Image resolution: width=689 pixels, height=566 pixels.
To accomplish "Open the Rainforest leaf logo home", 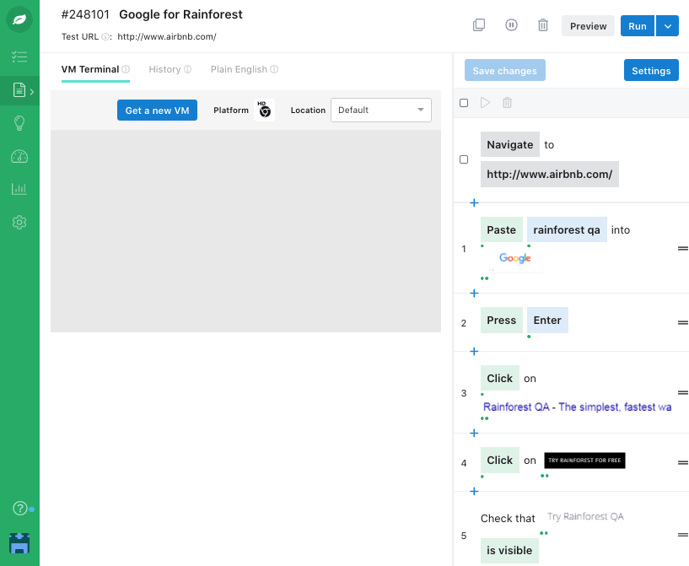I will (x=19, y=19).
